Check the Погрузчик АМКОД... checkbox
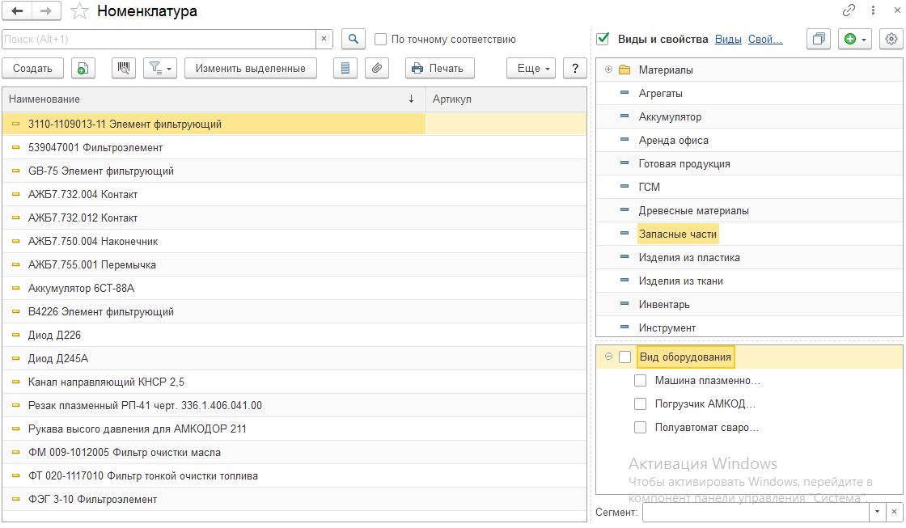Image resolution: width=906 pixels, height=528 pixels. click(641, 403)
